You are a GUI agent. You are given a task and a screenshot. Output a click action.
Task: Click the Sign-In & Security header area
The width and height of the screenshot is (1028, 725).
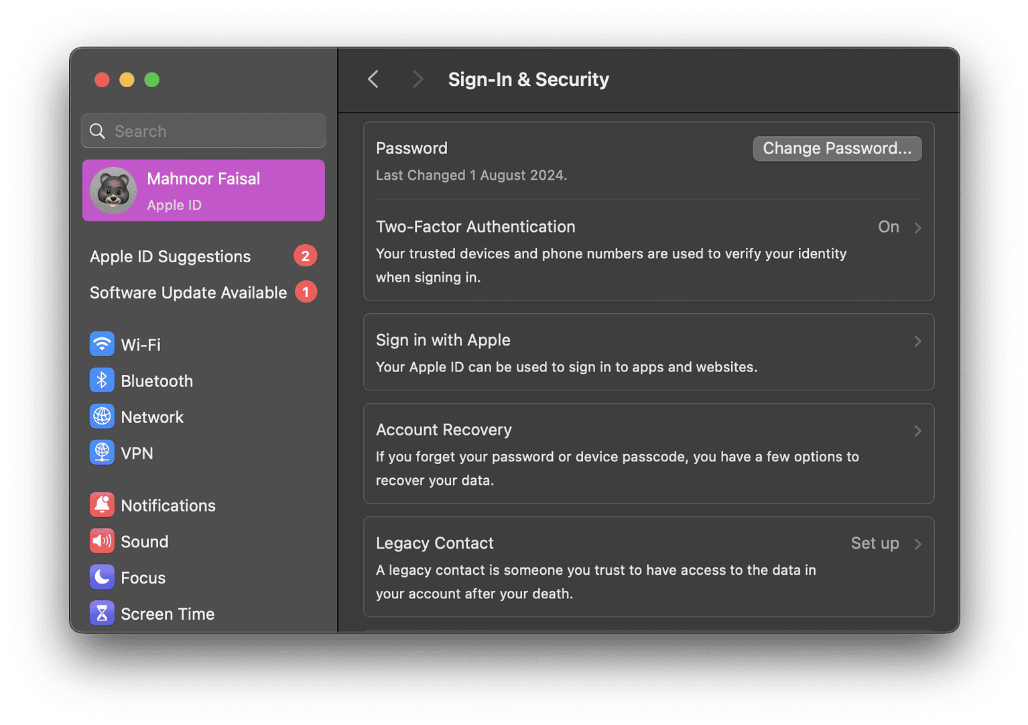528,79
